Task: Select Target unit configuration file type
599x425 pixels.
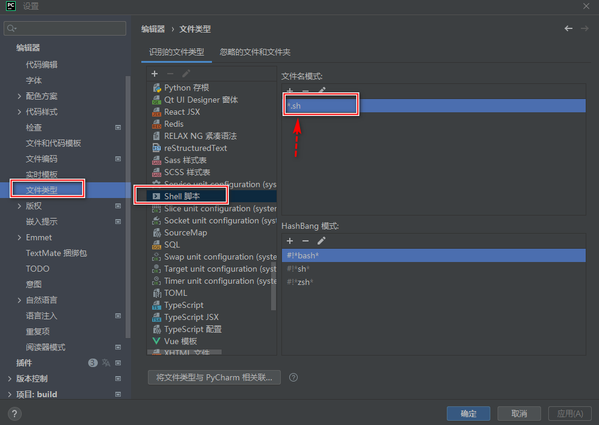Action: coord(211,269)
